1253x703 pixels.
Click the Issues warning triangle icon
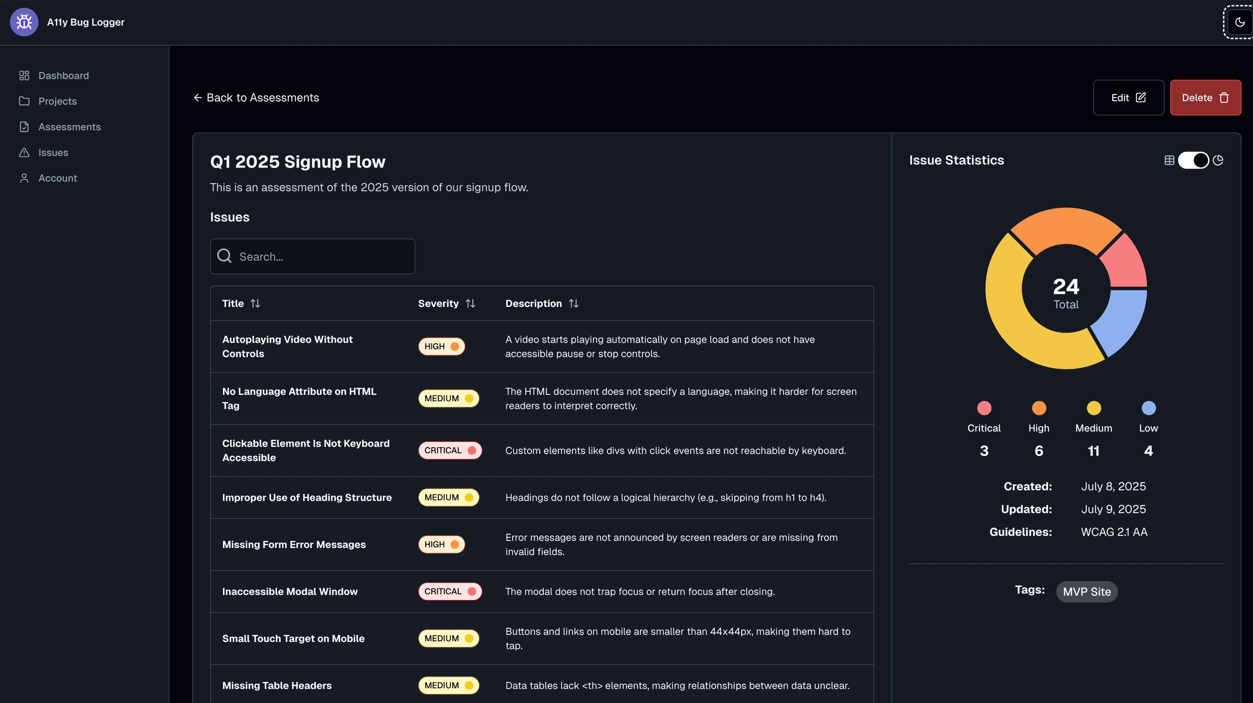point(24,153)
